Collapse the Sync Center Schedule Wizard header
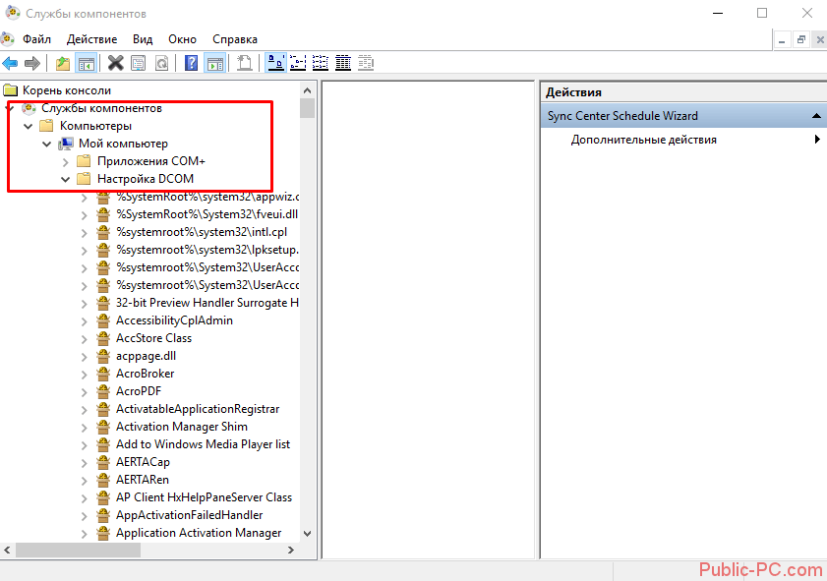 tap(815, 116)
